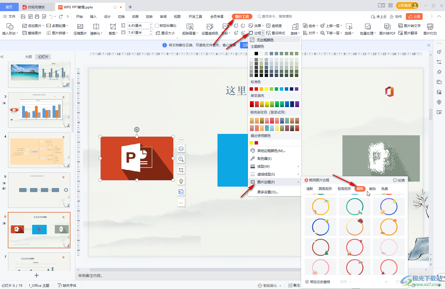Click the Picture Translate icon

coord(401,33)
